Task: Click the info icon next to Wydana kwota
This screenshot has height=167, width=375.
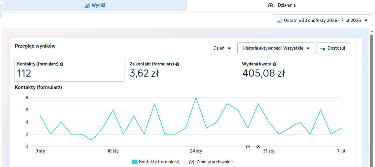Action: (x=275, y=64)
